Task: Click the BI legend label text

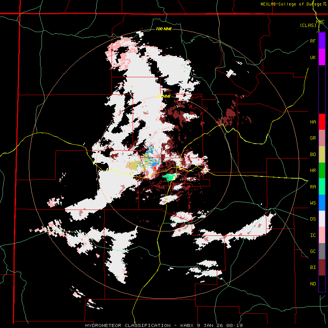Action: [313, 268]
